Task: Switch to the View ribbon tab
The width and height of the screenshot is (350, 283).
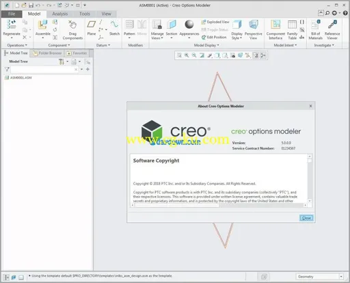Action: coord(106,14)
